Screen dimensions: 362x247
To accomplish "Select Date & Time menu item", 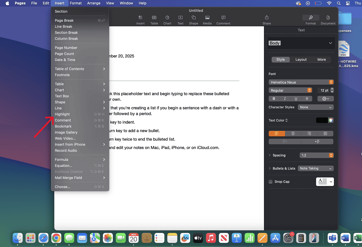I will (80, 60).
